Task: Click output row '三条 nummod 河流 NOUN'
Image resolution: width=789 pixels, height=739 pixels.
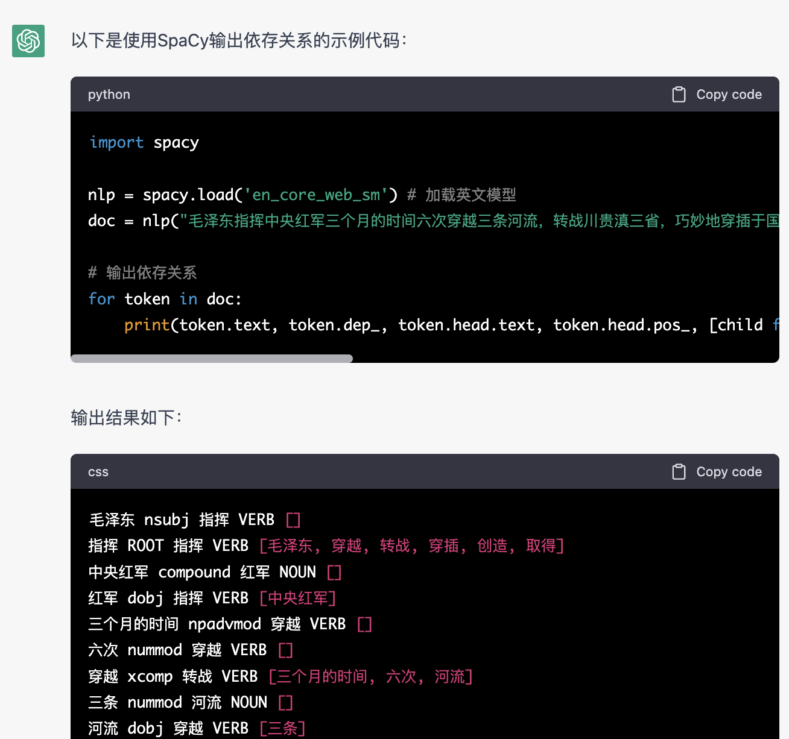Action: click(x=191, y=702)
